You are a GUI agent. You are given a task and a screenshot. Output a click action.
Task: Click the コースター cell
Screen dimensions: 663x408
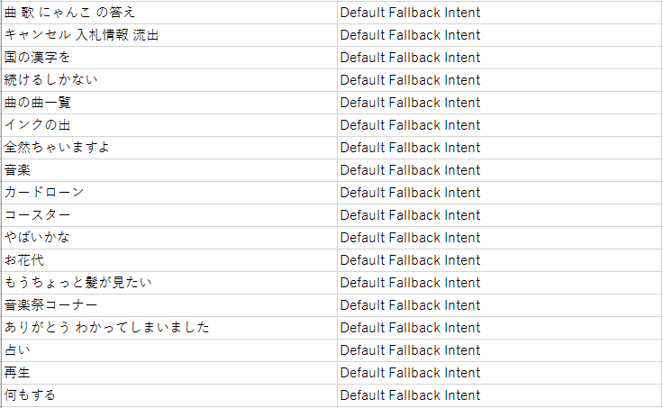169,215
